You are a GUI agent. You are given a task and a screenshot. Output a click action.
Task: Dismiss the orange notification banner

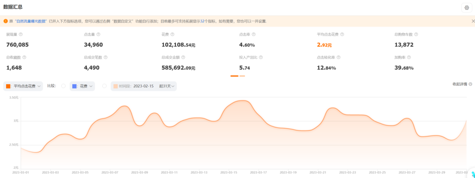pyautogui.click(x=473, y=21)
